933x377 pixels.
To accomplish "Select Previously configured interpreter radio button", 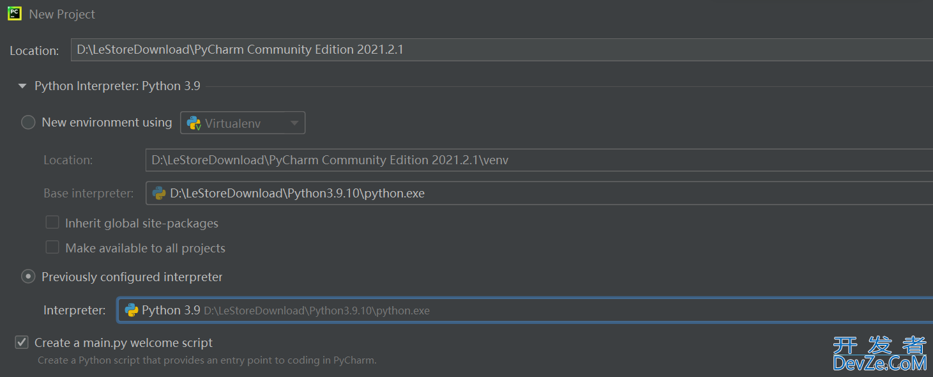I will pos(28,277).
